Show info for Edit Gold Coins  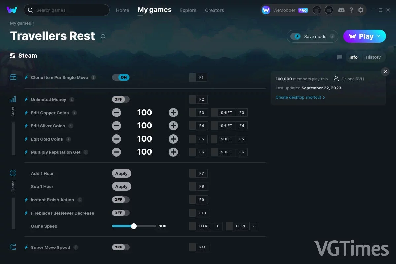pos(68,139)
